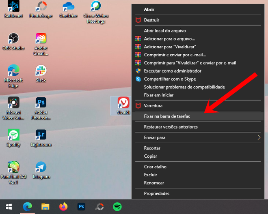Open PhotoScape from the taskbar

(99, 207)
